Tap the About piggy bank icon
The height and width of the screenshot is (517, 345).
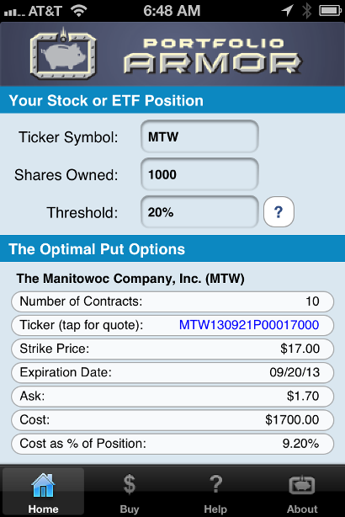click(x=302, y=485)
